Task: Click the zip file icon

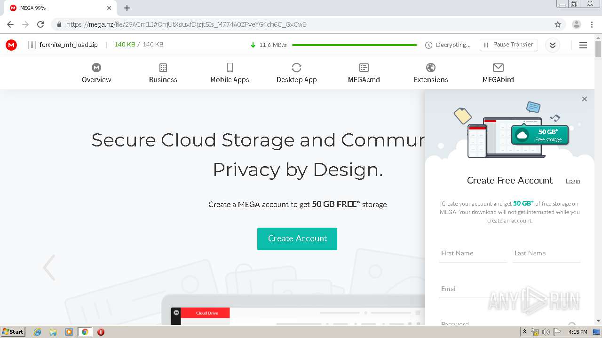Action: coord(32,45)
